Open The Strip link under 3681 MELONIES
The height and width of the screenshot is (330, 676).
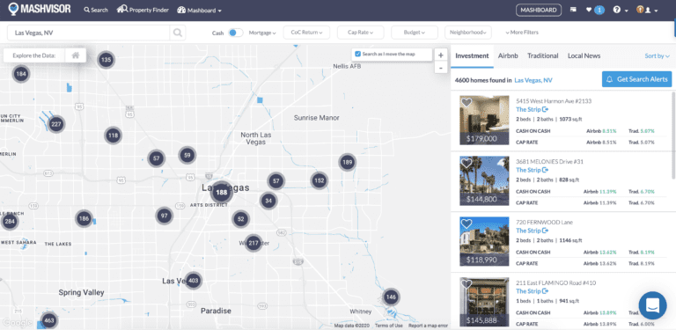click(x=532, y=170)
